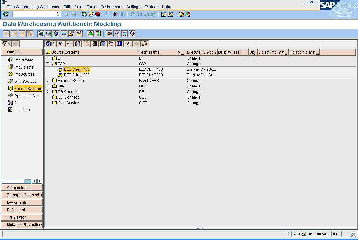Open the Source Systems panel item

(28, 88)
